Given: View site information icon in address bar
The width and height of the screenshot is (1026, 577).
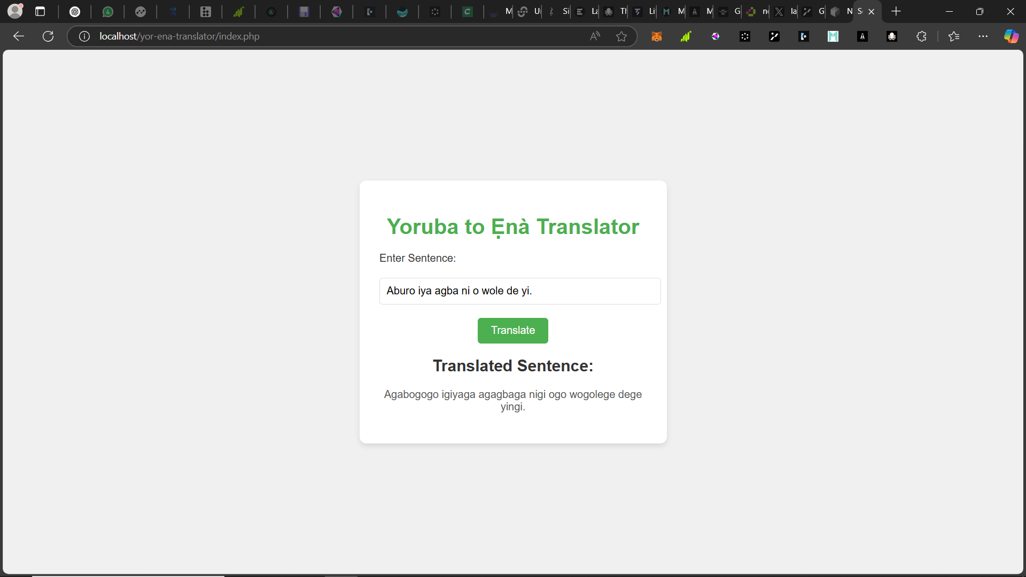Looking at the screenshot, I should [84, 36].
